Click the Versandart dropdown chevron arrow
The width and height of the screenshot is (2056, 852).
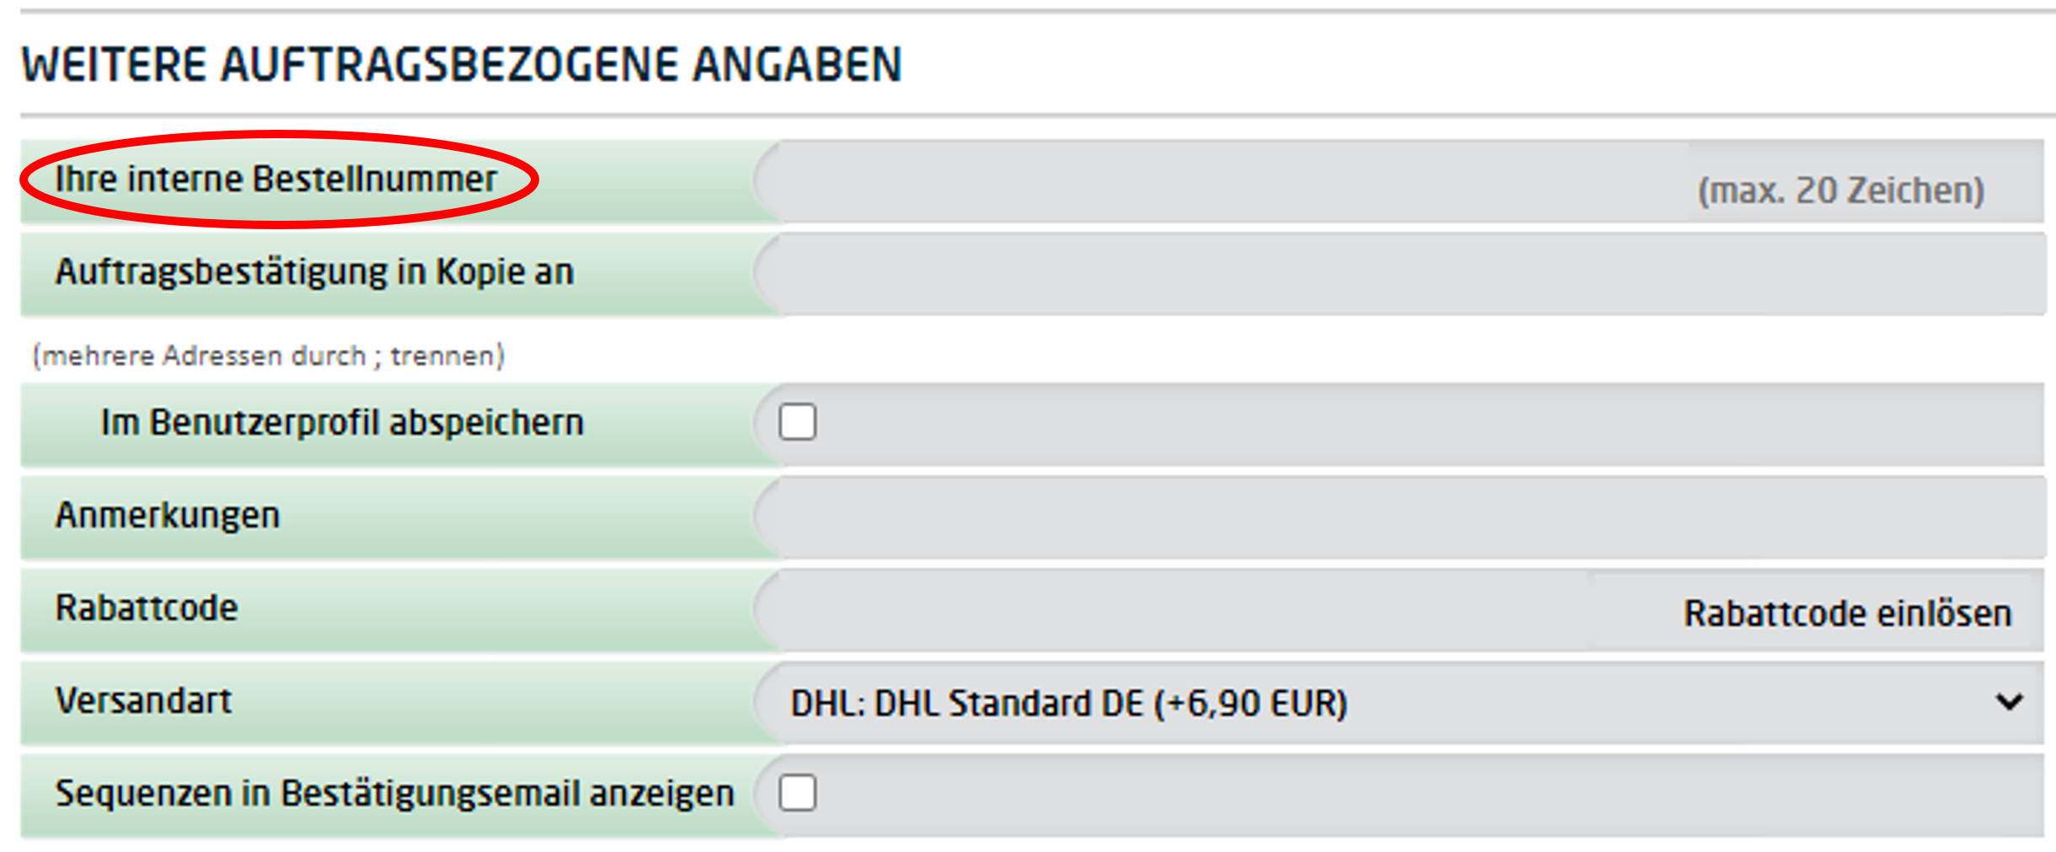tap(2009, 702)
